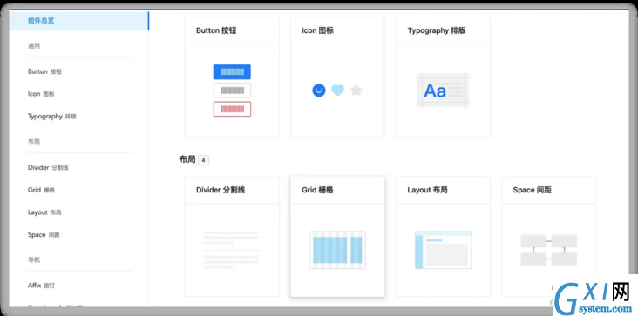Viewport: 638px width, 316px height.
Task: Click the light blue heart icon
Action: (x=337, y=91)
